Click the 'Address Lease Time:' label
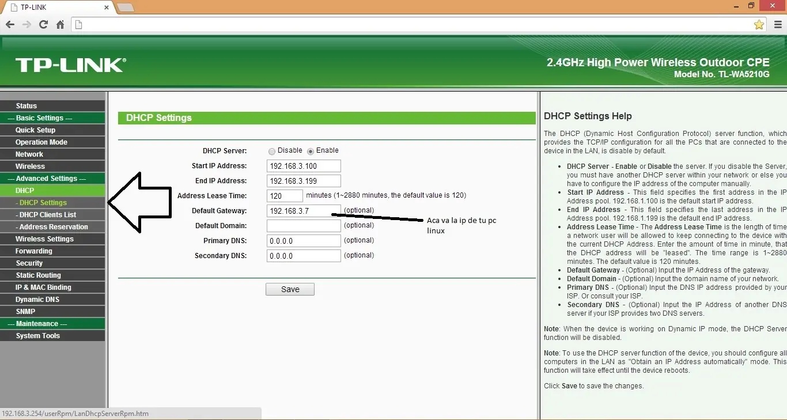Image resolution: width=787 pixels, height=420 pixels. pos(212,196)
